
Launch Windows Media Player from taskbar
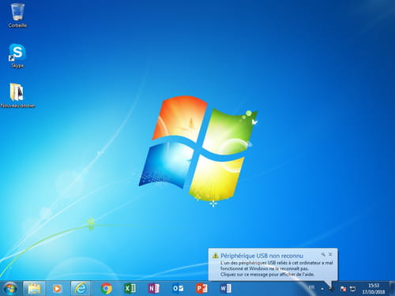(x=57, y=289)
